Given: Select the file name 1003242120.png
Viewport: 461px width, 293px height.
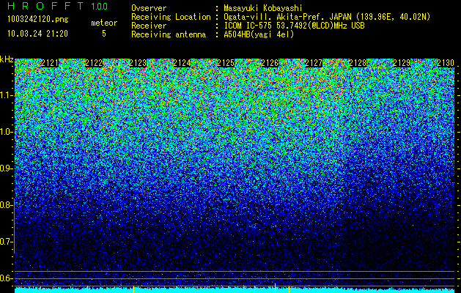Looking at the screenshot, I should [x=38, y=19].
